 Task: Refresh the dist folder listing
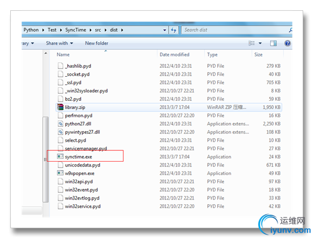(x=173, y=30)
